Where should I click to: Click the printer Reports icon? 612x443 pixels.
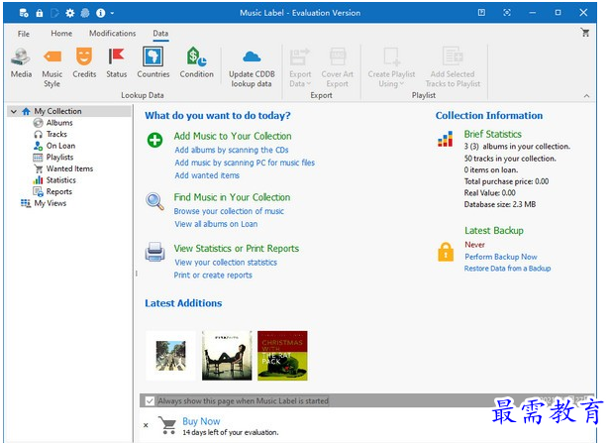tap(154, 252)
